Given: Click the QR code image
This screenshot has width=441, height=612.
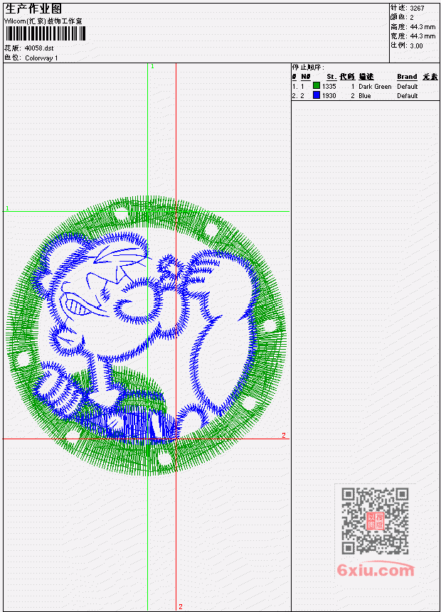Looking at the screenshot, I should click(375, 521).
